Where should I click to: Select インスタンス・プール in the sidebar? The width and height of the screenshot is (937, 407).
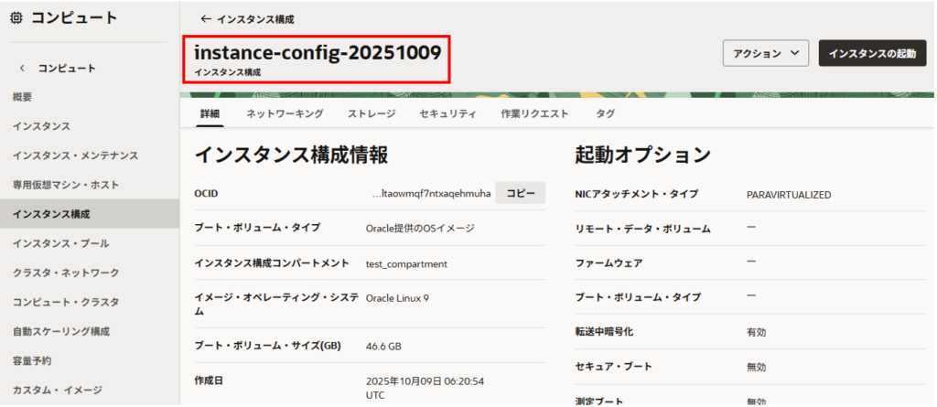pos(60,243)
